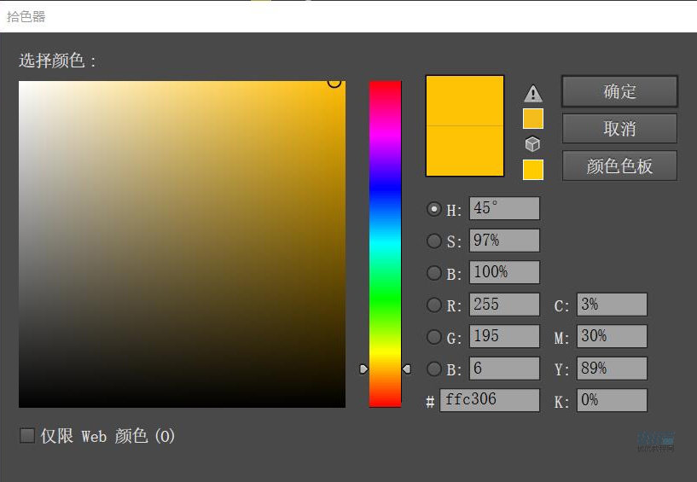Select the web-safe swatch below the cube icon
697x482 pixels.
click(533, 170)
